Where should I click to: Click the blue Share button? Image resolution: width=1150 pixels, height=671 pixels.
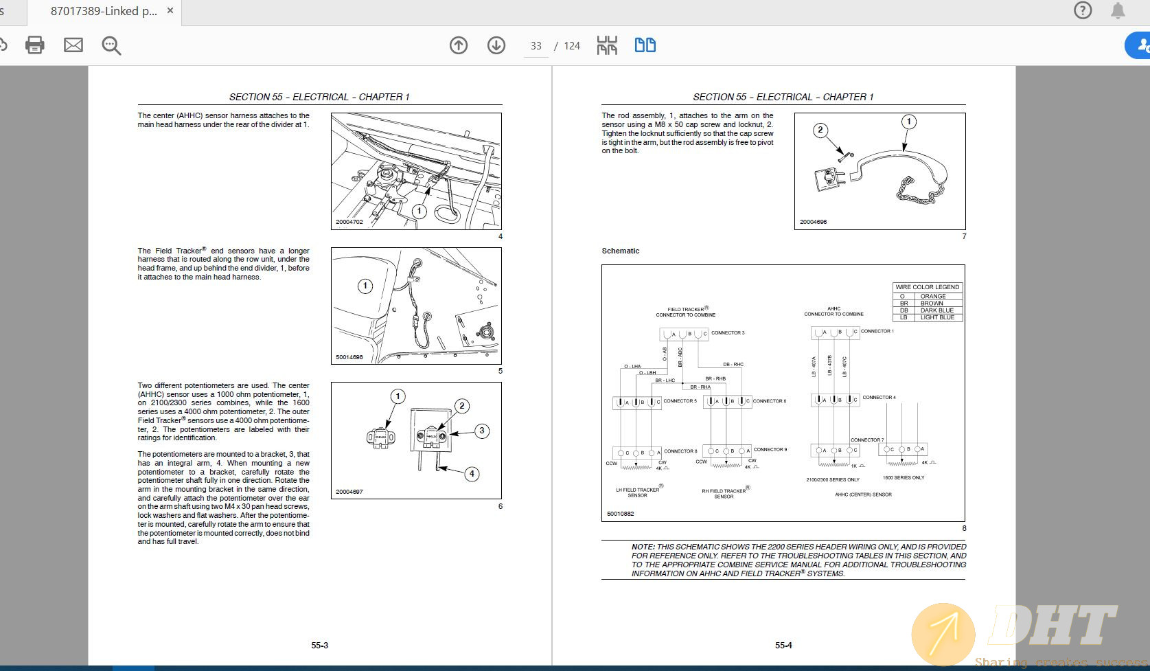(1139, 45)
